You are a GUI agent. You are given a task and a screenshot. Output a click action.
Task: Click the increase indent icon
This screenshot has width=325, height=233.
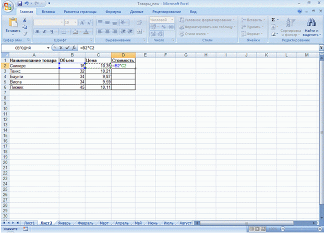tap(130, 31)
